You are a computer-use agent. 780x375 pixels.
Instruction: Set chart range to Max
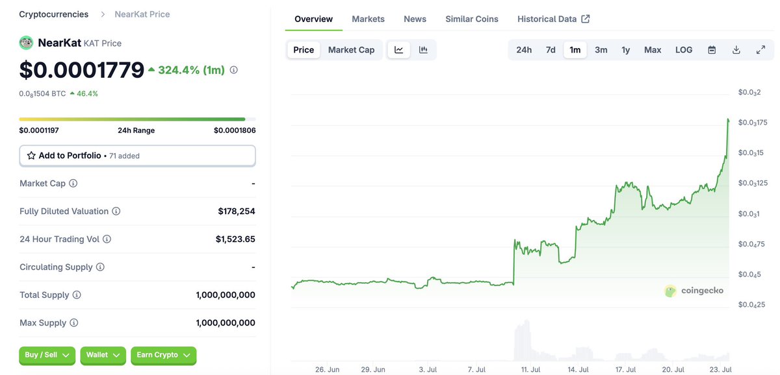click(x=653, y=50)
